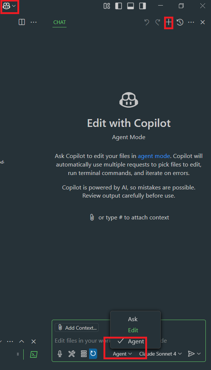The height and width of the screenshot is (370, 211).
Task: Click the redo request arrow
Action: coord(157,23)
